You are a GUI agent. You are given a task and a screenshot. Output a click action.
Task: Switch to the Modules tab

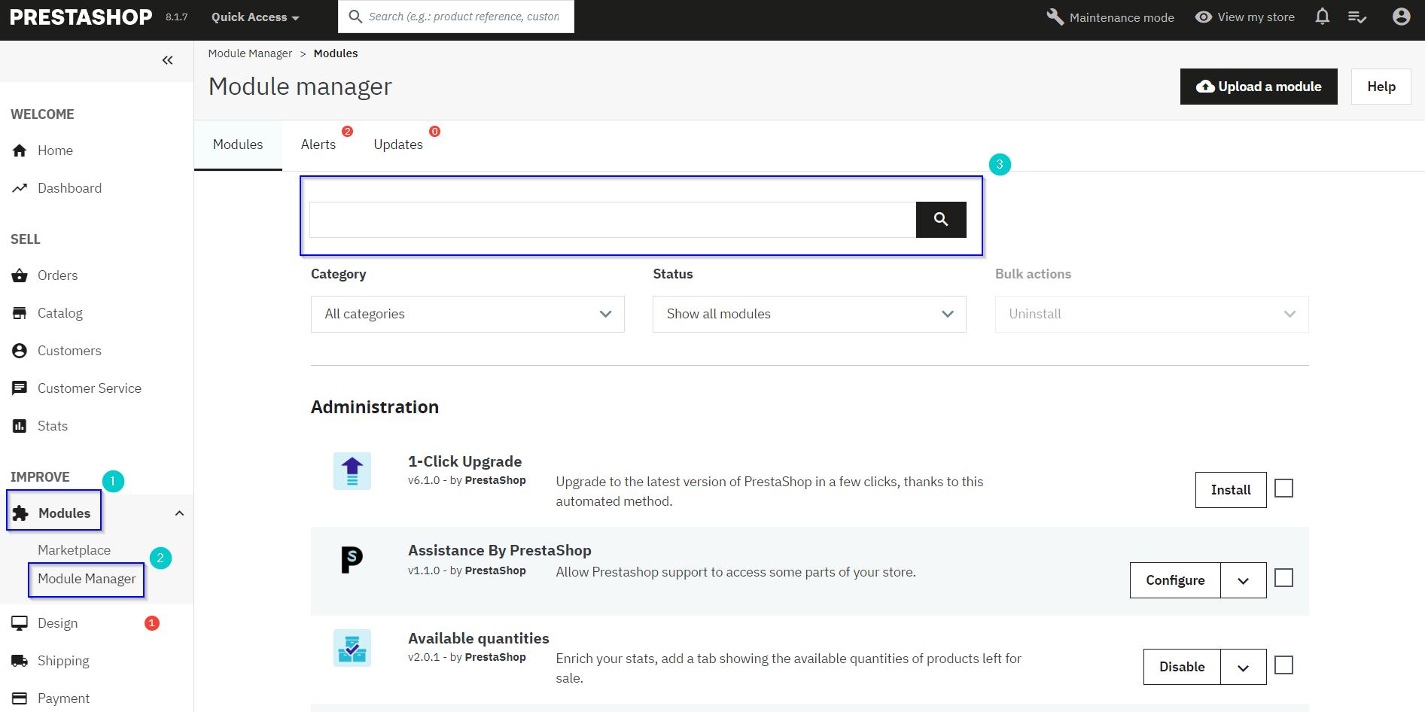click(x=238, y=145)
